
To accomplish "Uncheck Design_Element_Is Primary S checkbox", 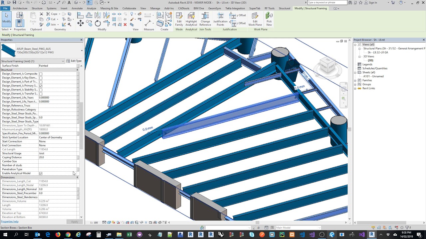I will tap(41, 86).
